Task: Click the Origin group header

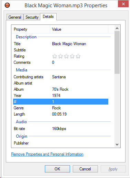Action: pyautogui.click(x=21, y=136)
